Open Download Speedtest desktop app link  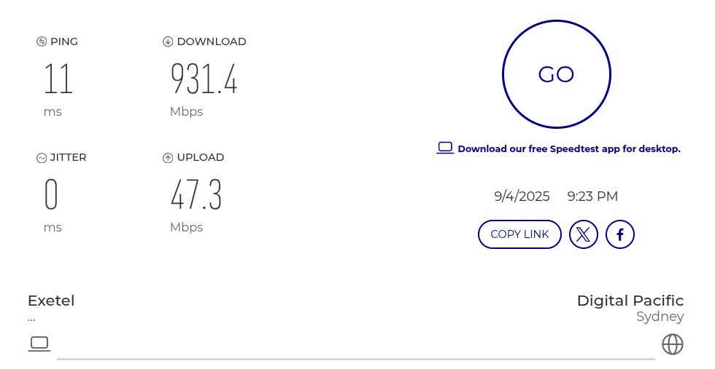568,148
